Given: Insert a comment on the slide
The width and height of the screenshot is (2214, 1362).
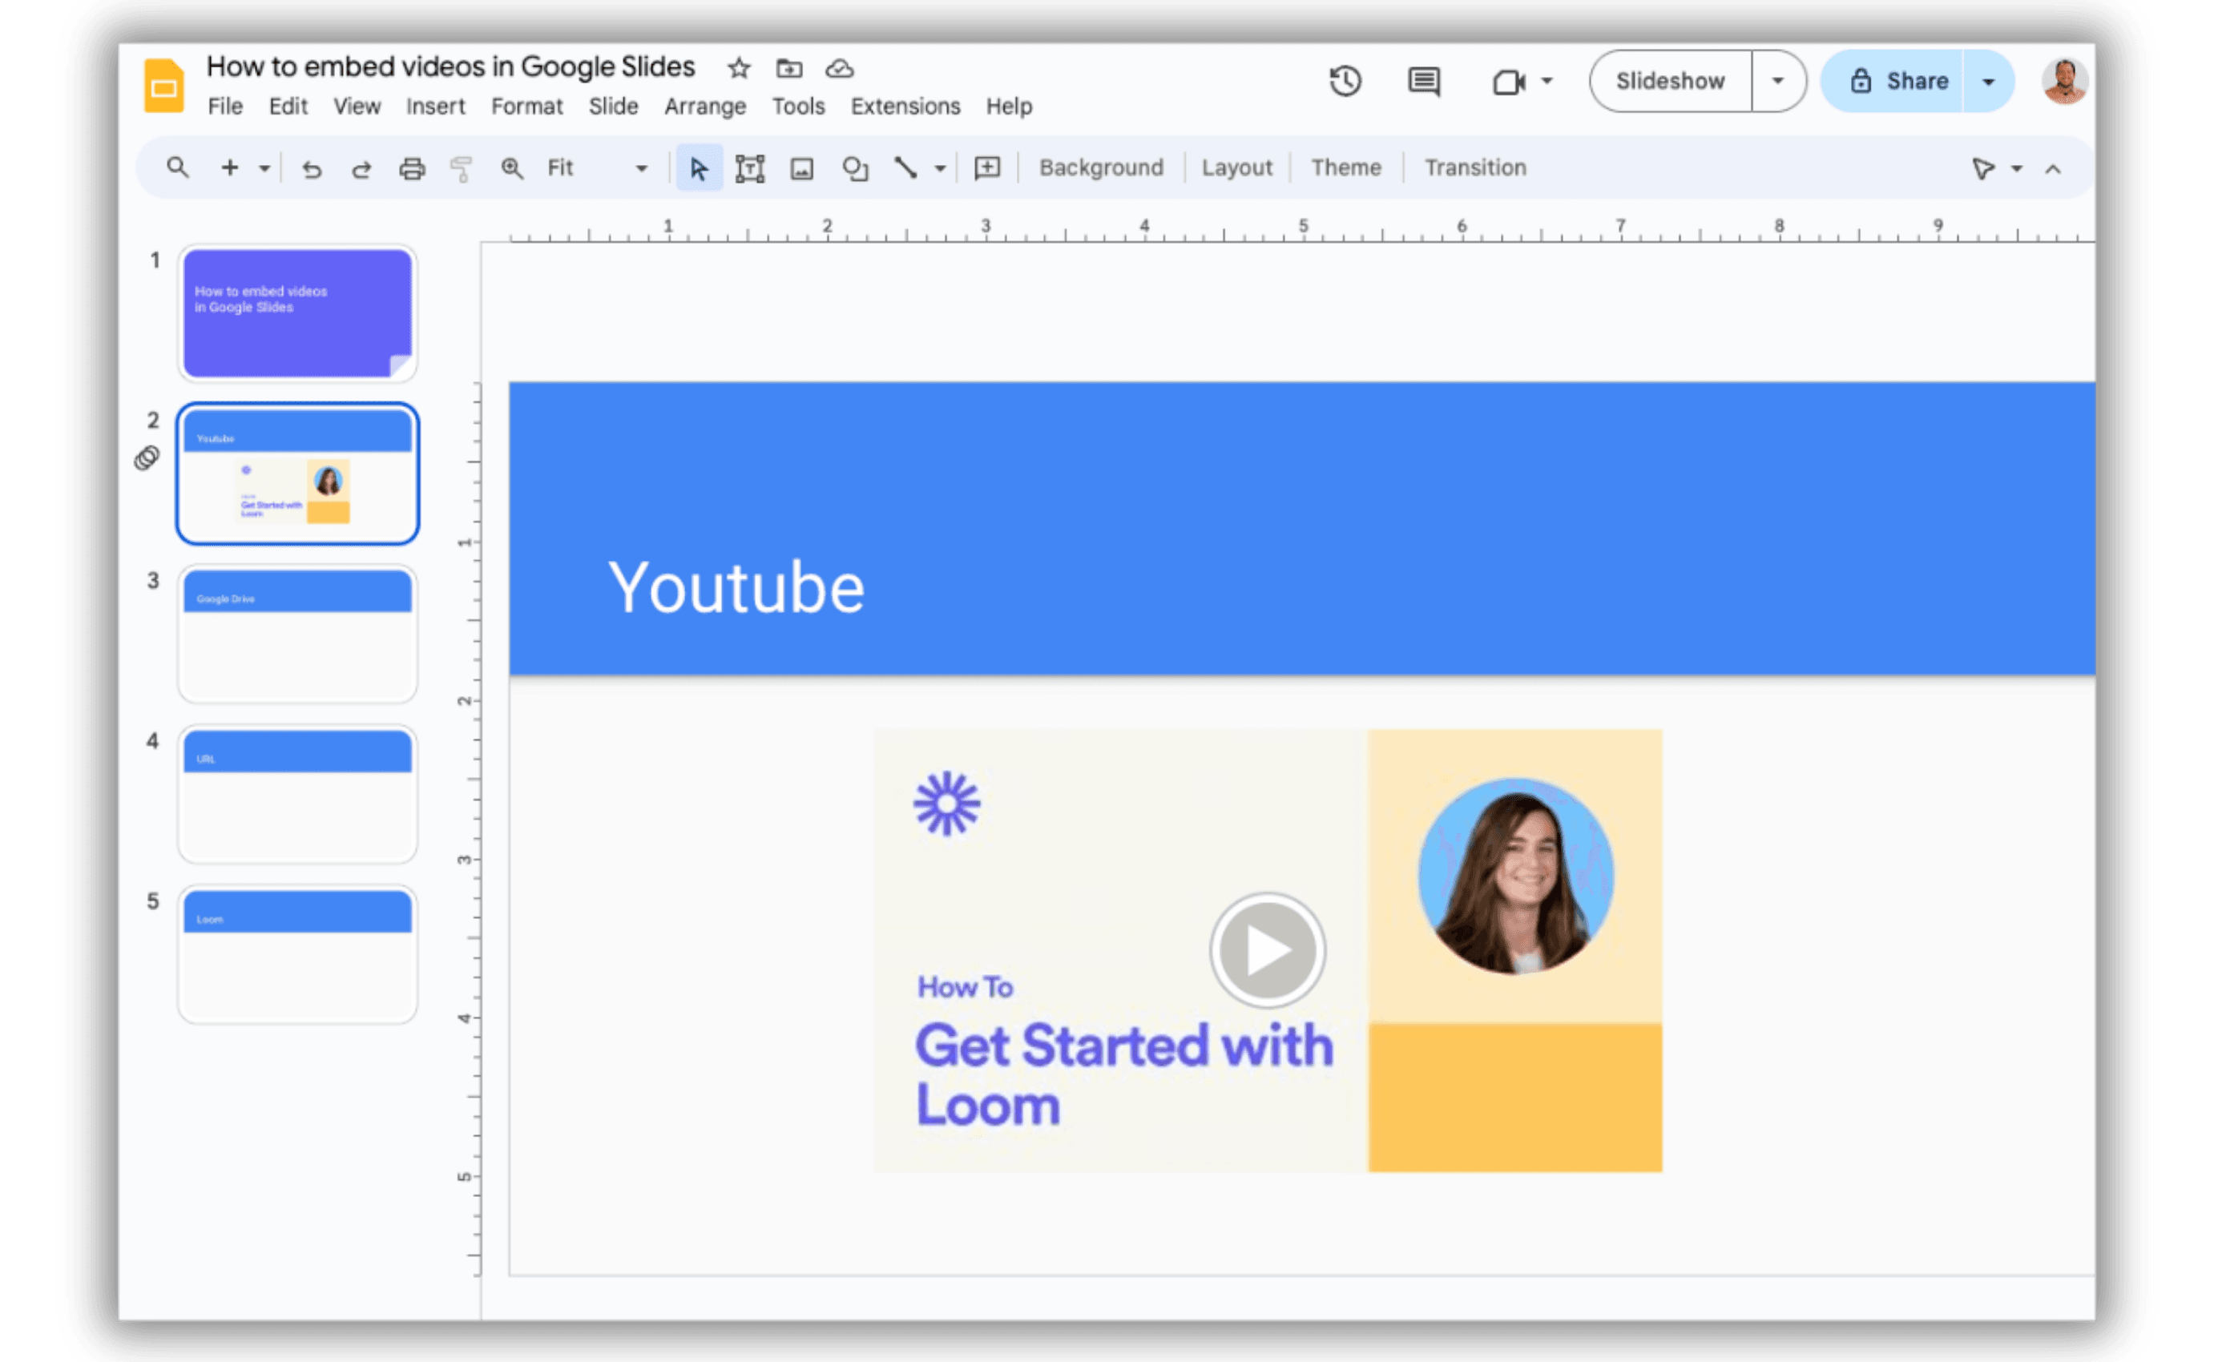Looking at the screenshot, I should [x=1423, y=81].
